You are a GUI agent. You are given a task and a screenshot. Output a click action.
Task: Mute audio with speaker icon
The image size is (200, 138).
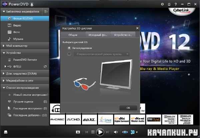coord(116,132)
